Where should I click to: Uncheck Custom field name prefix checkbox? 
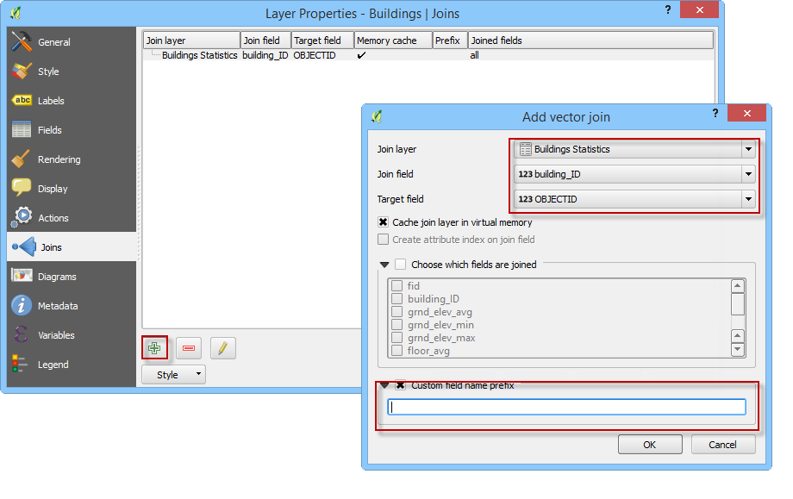(401, 386)
